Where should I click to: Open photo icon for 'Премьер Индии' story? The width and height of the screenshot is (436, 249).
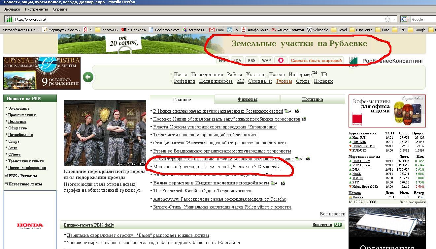pyautogui.click(x=304, y=119)
